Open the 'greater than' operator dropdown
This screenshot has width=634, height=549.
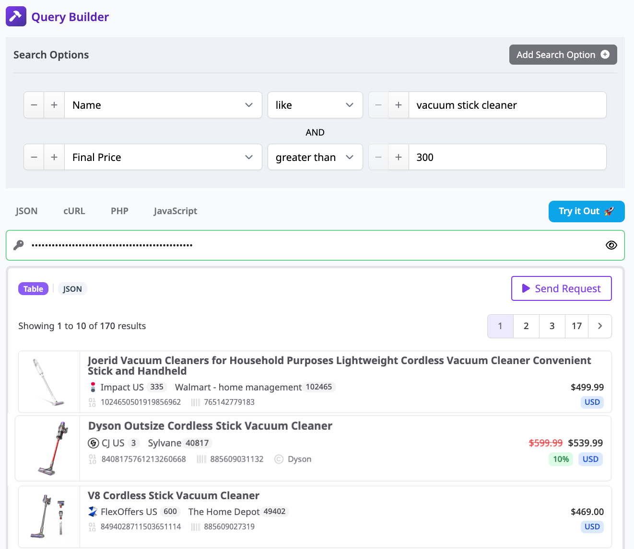pyautogui.click(x=315, y=157)
